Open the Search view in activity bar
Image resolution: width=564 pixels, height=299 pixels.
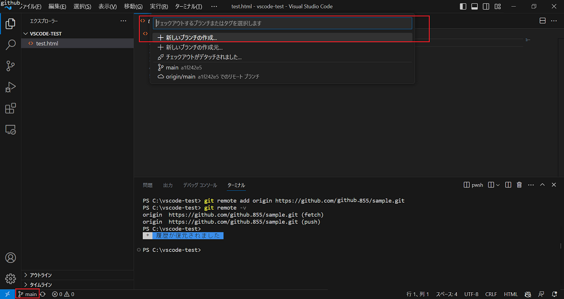pos(10,45)
